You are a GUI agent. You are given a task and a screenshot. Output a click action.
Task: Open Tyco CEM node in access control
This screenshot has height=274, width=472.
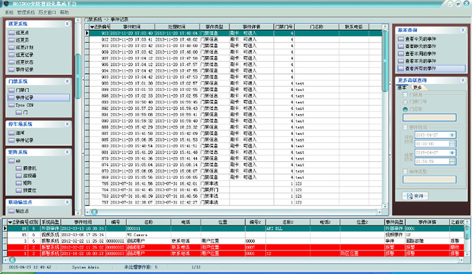pyautogui.click(x=24, y=104)
